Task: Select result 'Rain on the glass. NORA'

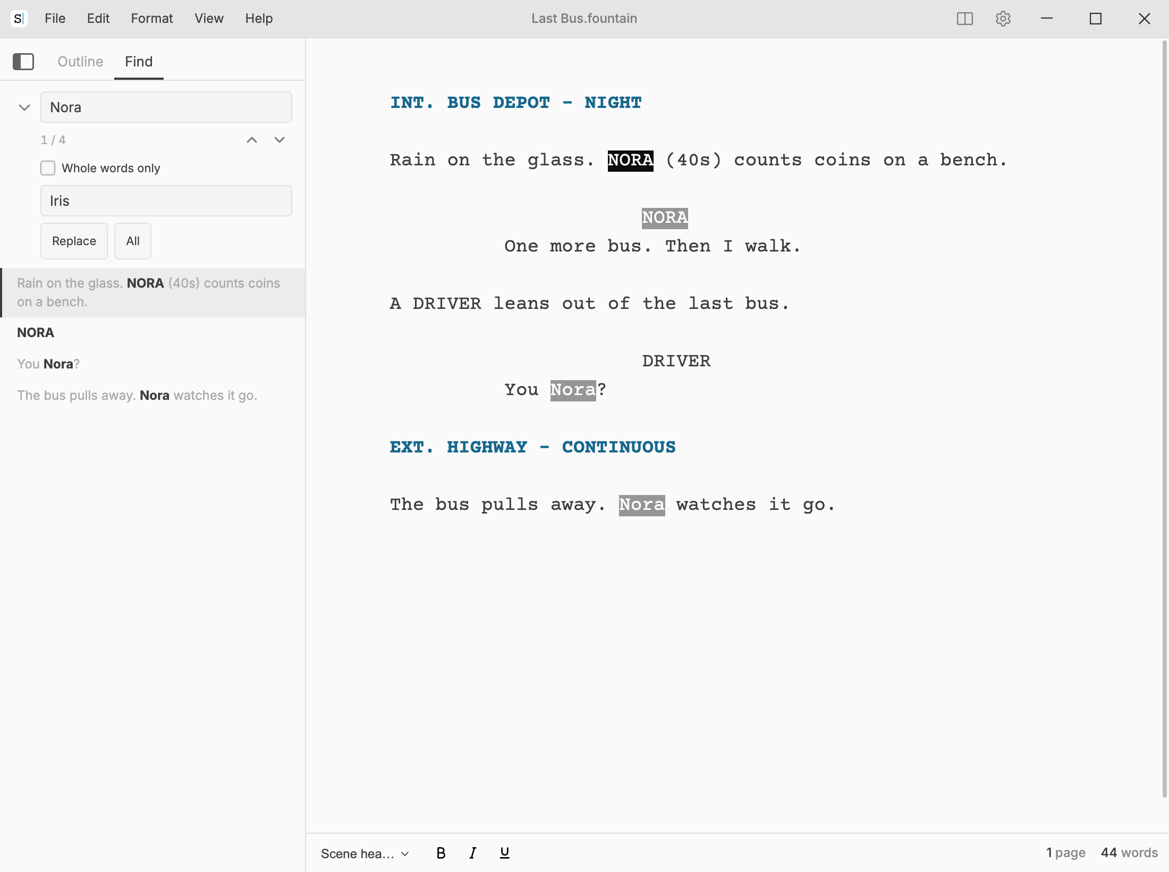Action: [153, 292]
